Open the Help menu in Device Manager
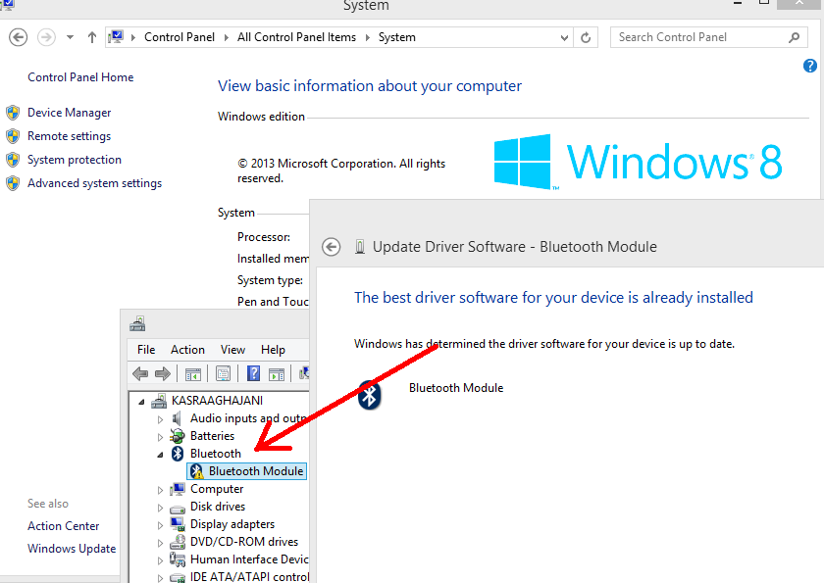The height and width of the screenshot is (583, 824). coord(274,350)
